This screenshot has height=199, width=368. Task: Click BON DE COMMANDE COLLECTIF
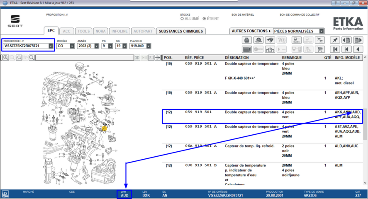click(x=300, y=15)
